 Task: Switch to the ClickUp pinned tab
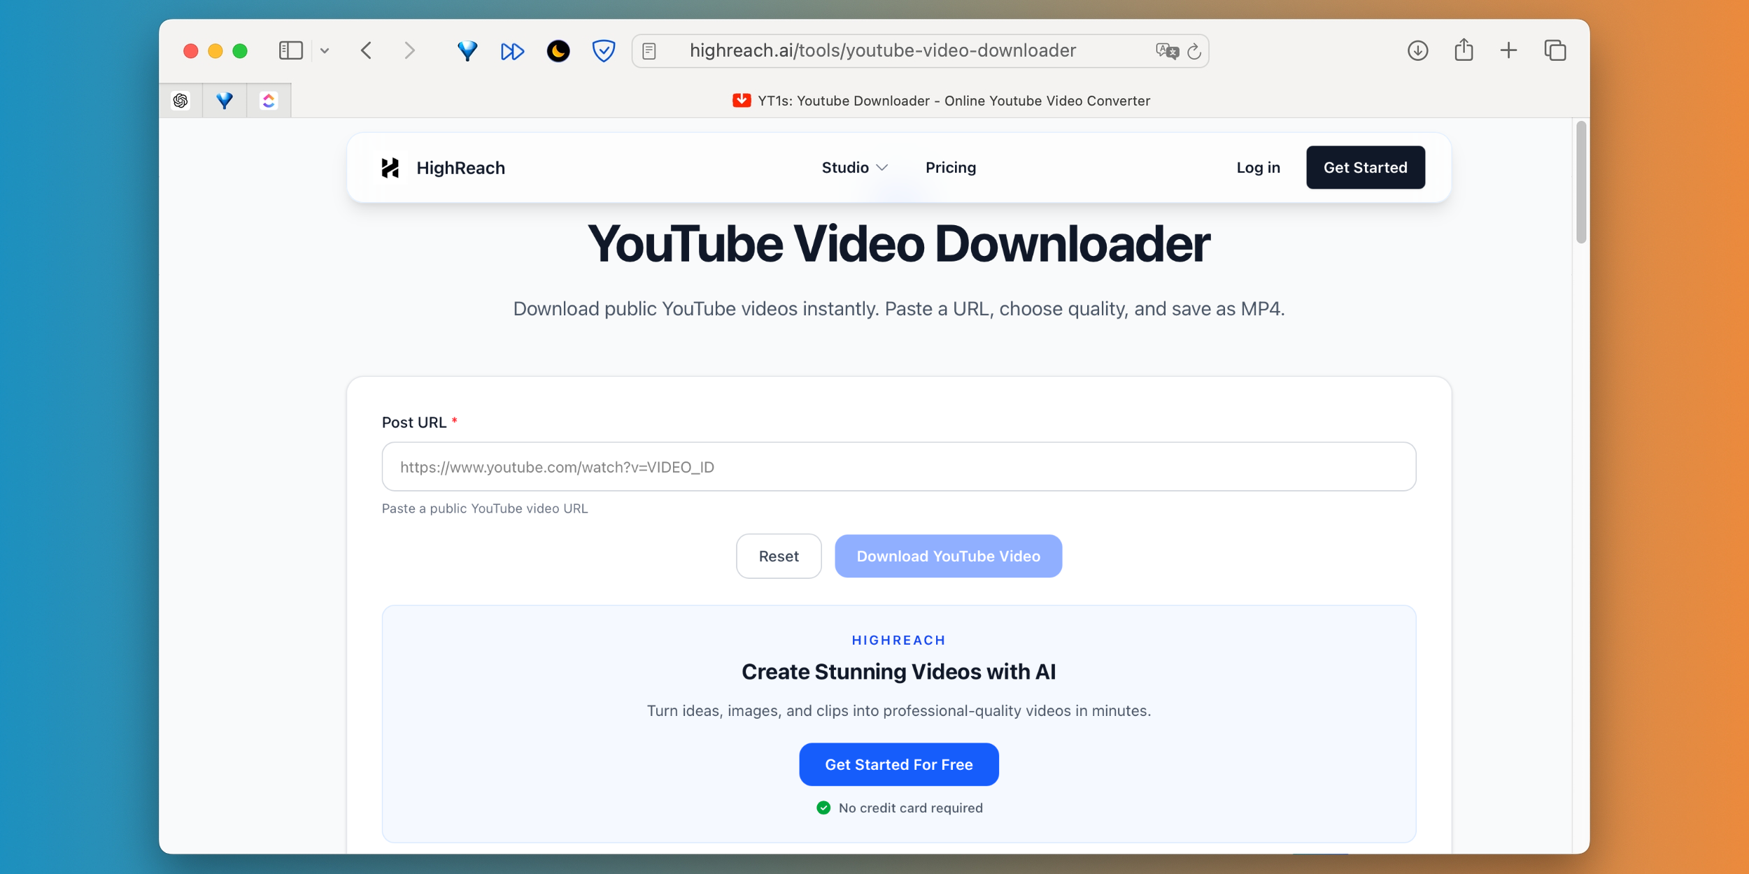(x=269, y=101)
